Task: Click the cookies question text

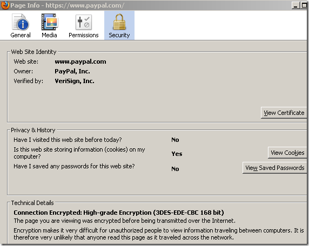Action: tap(79, 153)
